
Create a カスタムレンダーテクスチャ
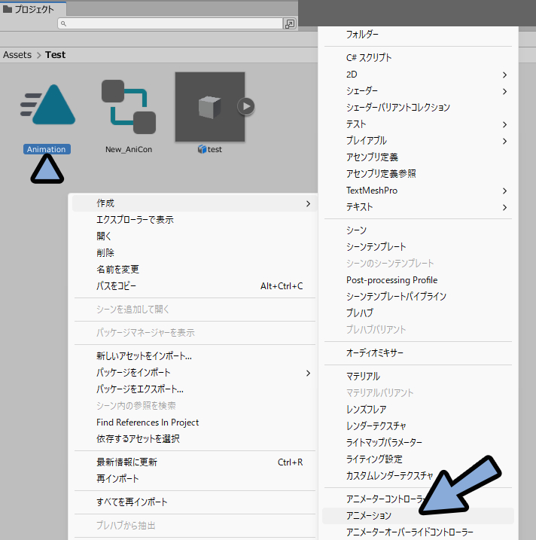[418, 475]
